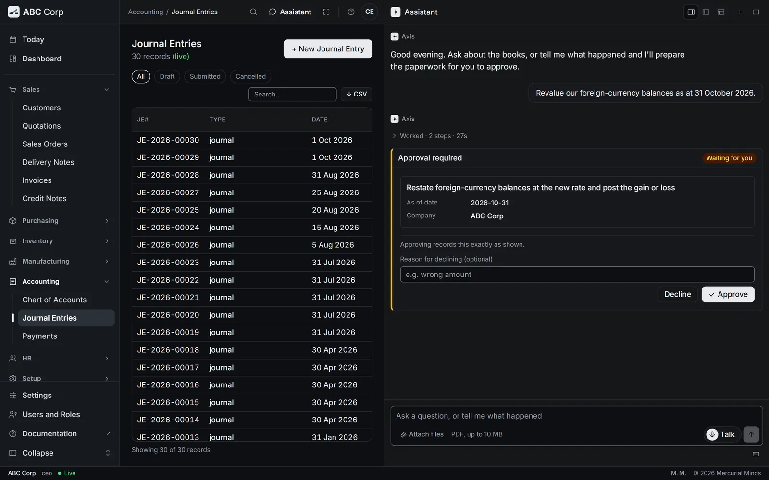Filter journal entries by Cancelled
Viewport: 769px width, 480px height.
coord(250,76)
